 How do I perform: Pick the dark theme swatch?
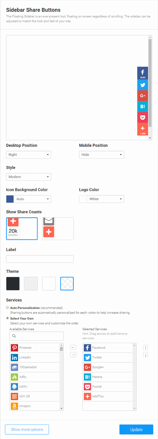coord(13,283)
